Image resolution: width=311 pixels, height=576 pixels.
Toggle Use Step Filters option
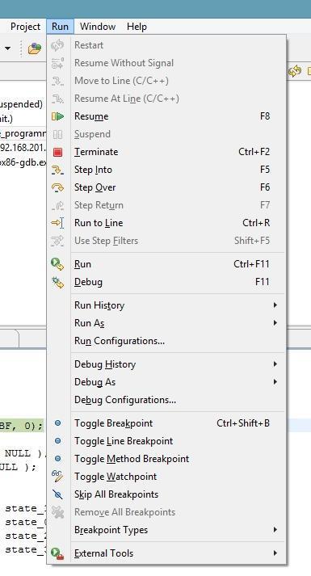[166, 241]
